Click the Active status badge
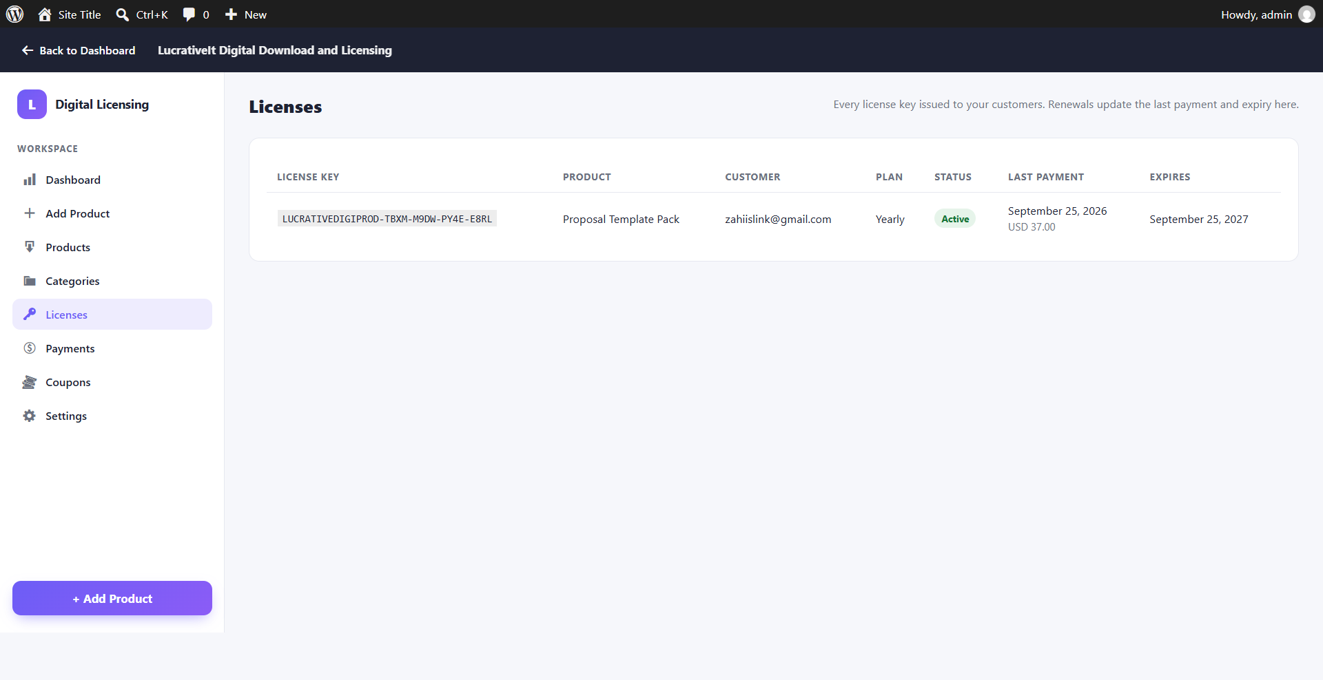This screenshot has height=680, width=1323. coord(955,219)
